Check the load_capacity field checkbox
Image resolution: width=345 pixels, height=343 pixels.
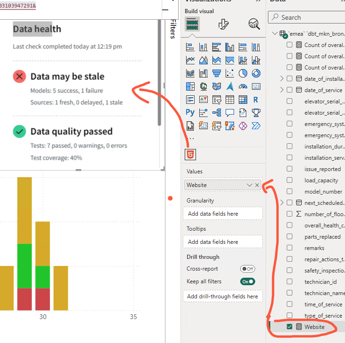[x=290, y=180]
